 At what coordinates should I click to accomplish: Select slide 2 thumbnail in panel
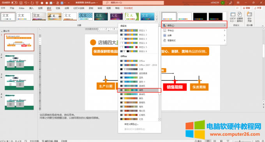click(x=19, y=62)
